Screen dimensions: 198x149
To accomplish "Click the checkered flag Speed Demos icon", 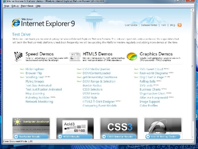I will tap(18, 56).
